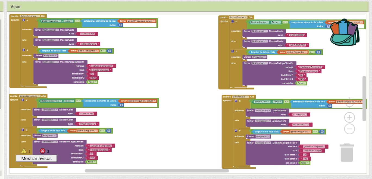Open the backpack icon
This screenshot has width=372, height=179.
pos(344,32)
